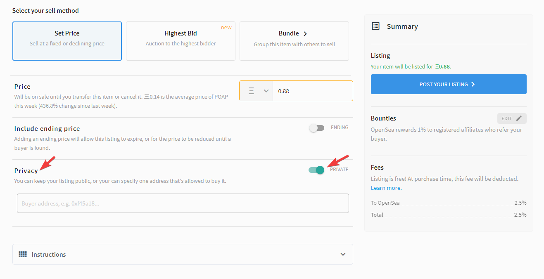This screenshot has width=544, height=279.
Task: Focus the price amount input field
Action: coord(312,91)
